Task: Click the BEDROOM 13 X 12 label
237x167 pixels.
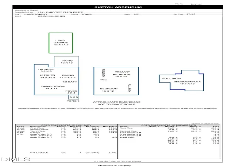Action: coord(109,90)
